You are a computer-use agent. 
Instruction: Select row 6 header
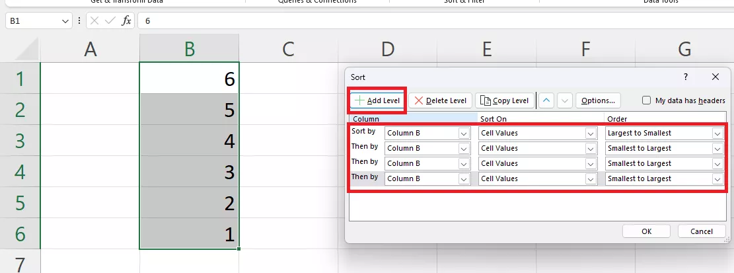tap(20, 233)
